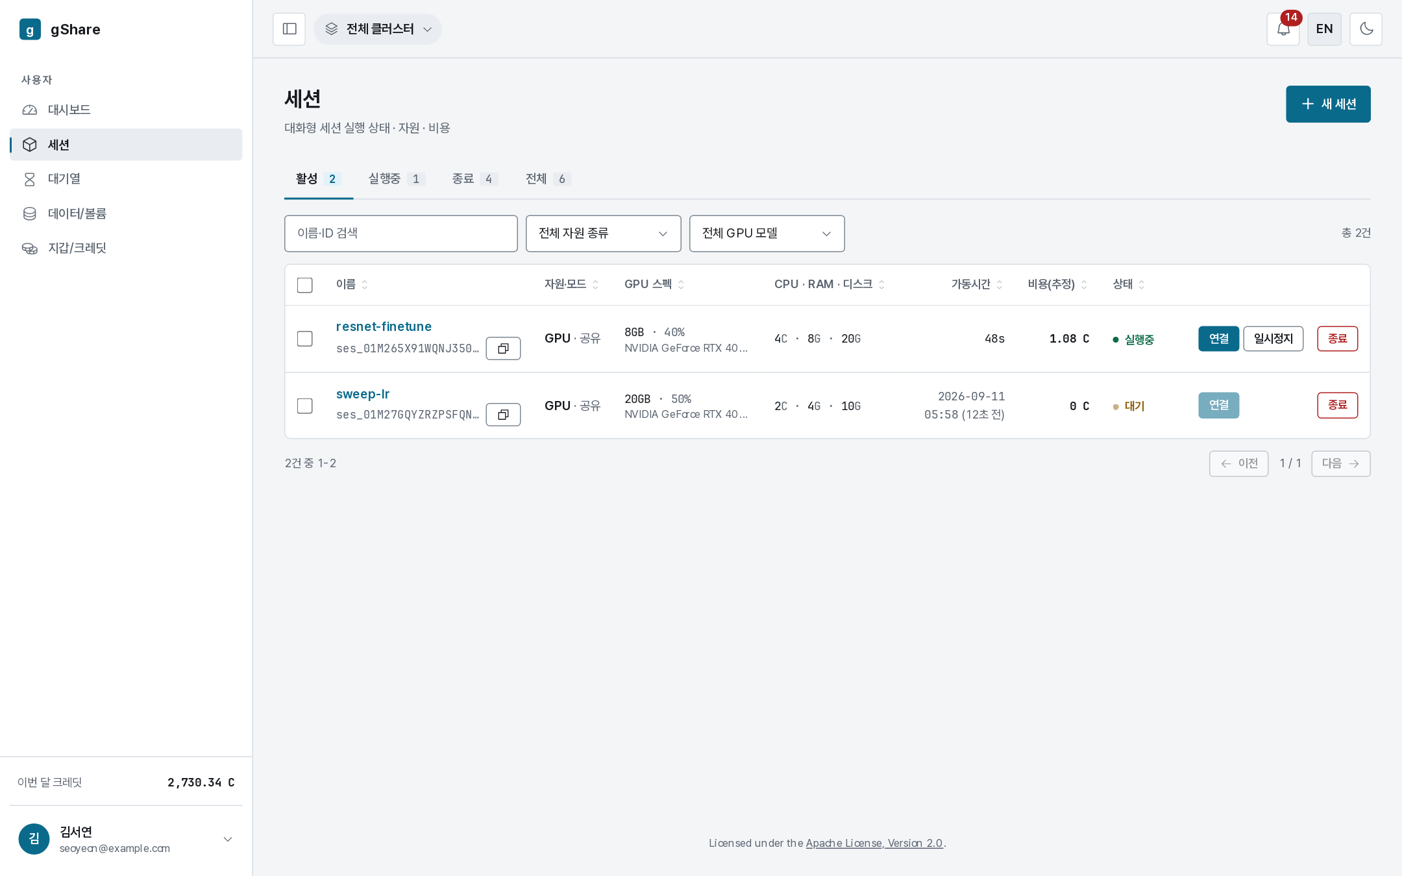Check the resnet-finetune row checkbox
The height and width of the screenshot is (876, 1402).
(304, 339)
